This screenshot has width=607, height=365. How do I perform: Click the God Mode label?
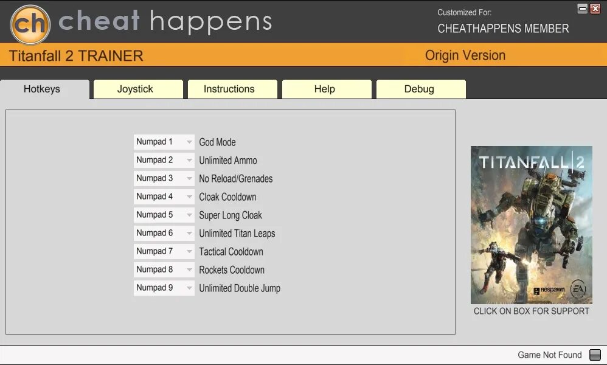tap(217, 142)
